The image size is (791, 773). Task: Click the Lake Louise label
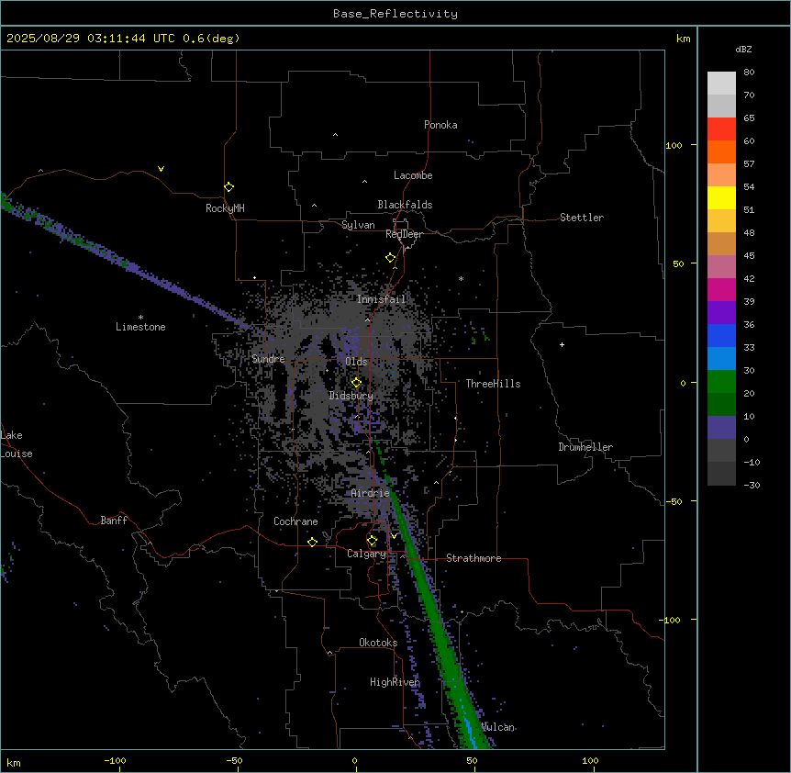pyautogui.click(x=17, y=444)
